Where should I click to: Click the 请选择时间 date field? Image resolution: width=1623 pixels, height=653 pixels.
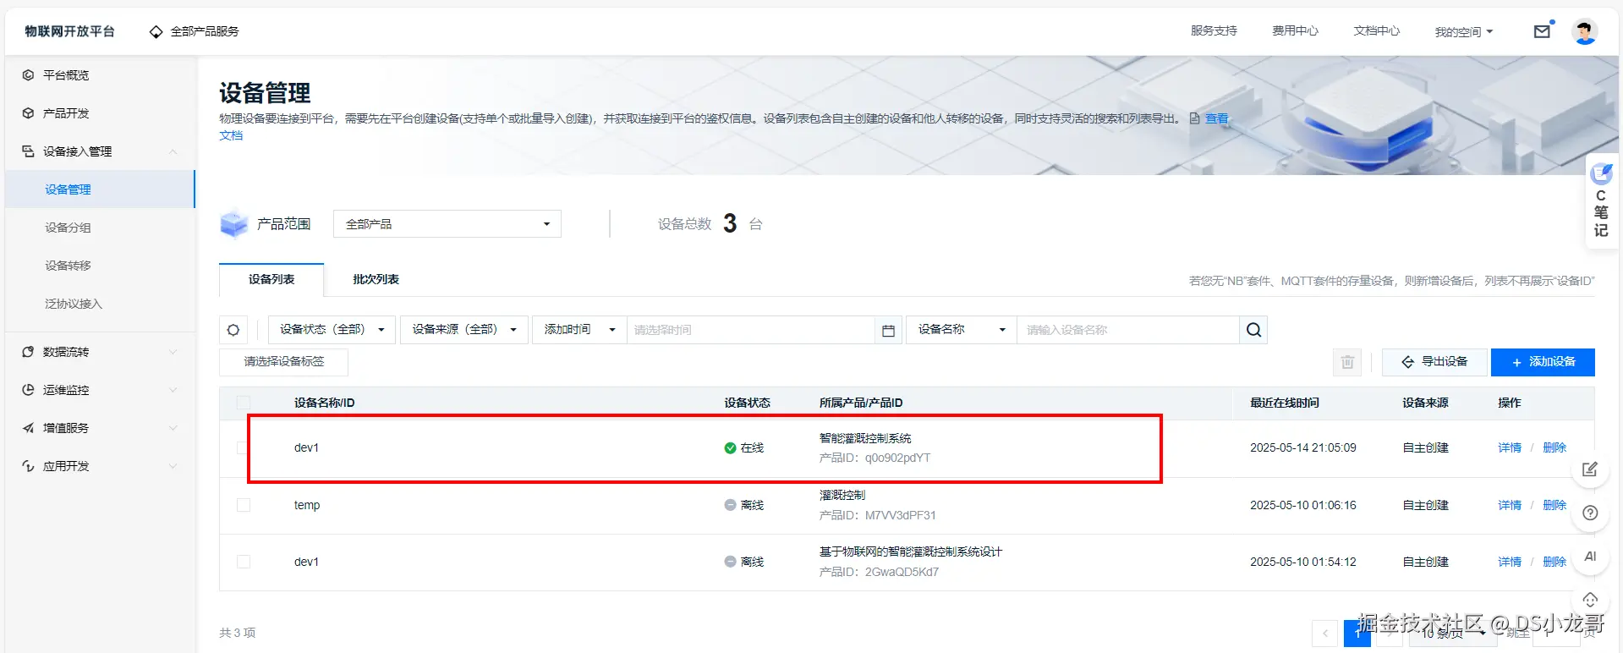click(751, 330)
